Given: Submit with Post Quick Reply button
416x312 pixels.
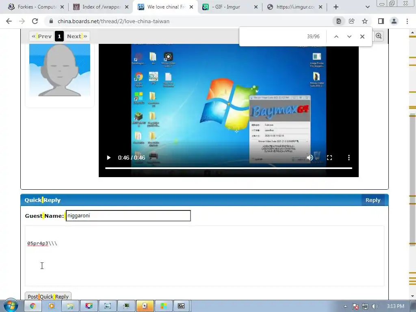Looking at the screenshot, I should (48, 296).
